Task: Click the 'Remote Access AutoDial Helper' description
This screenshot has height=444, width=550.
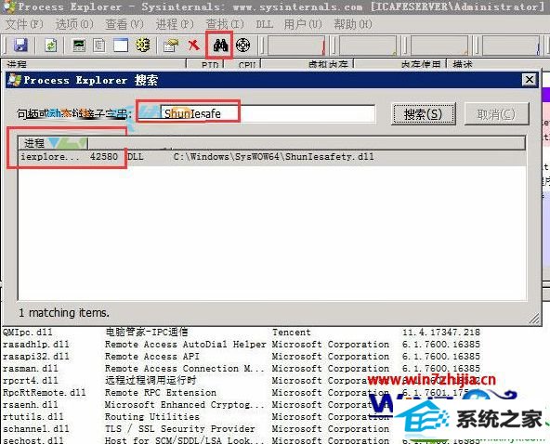Action: [x=186, y=345]
